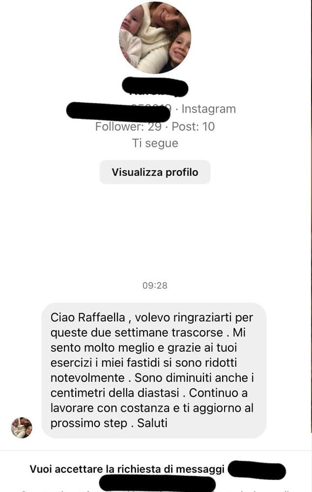The height and width of the screenshot is (492, 312).
Task: Click the blacked-out display name below photo
Action: pos(155,86)
